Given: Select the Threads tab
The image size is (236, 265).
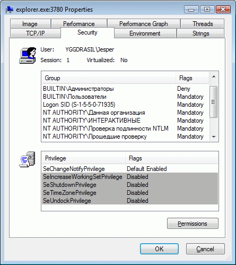Looking at the screenshot, I should [203, 24].
